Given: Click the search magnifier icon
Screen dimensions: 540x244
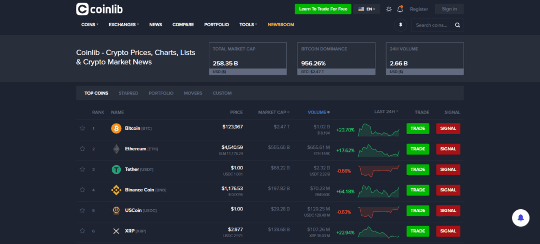Looking at the screenshot, I should click(457, 25).
